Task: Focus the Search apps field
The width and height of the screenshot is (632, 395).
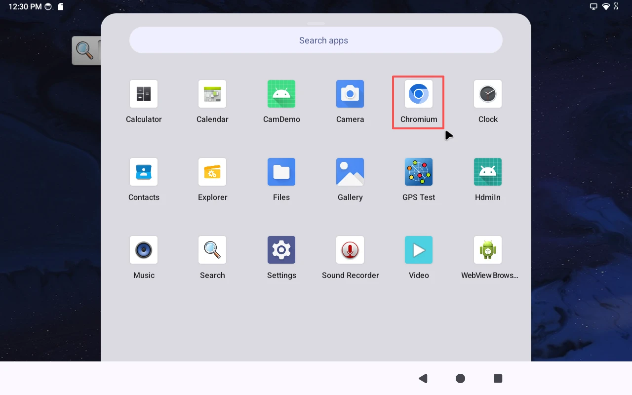Action: (316, 40)
